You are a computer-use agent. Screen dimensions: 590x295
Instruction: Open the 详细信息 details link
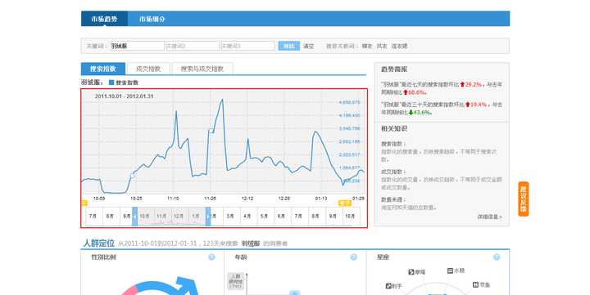click(489, 217)
